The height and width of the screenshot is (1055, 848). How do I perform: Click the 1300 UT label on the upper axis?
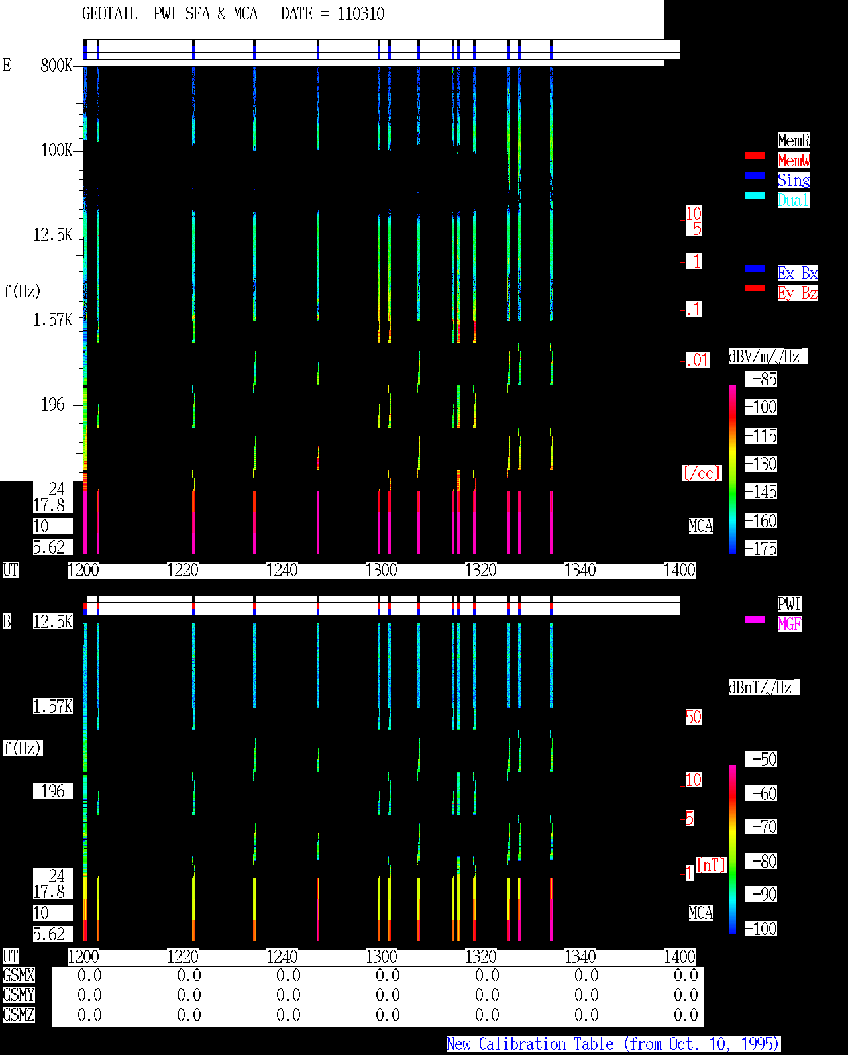click(382, 570)
